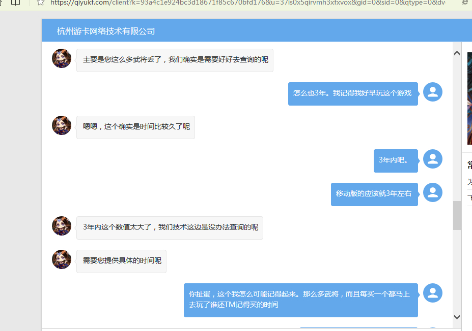
Task: Click message 移动版的应该就3年左右
Action: 374,194
